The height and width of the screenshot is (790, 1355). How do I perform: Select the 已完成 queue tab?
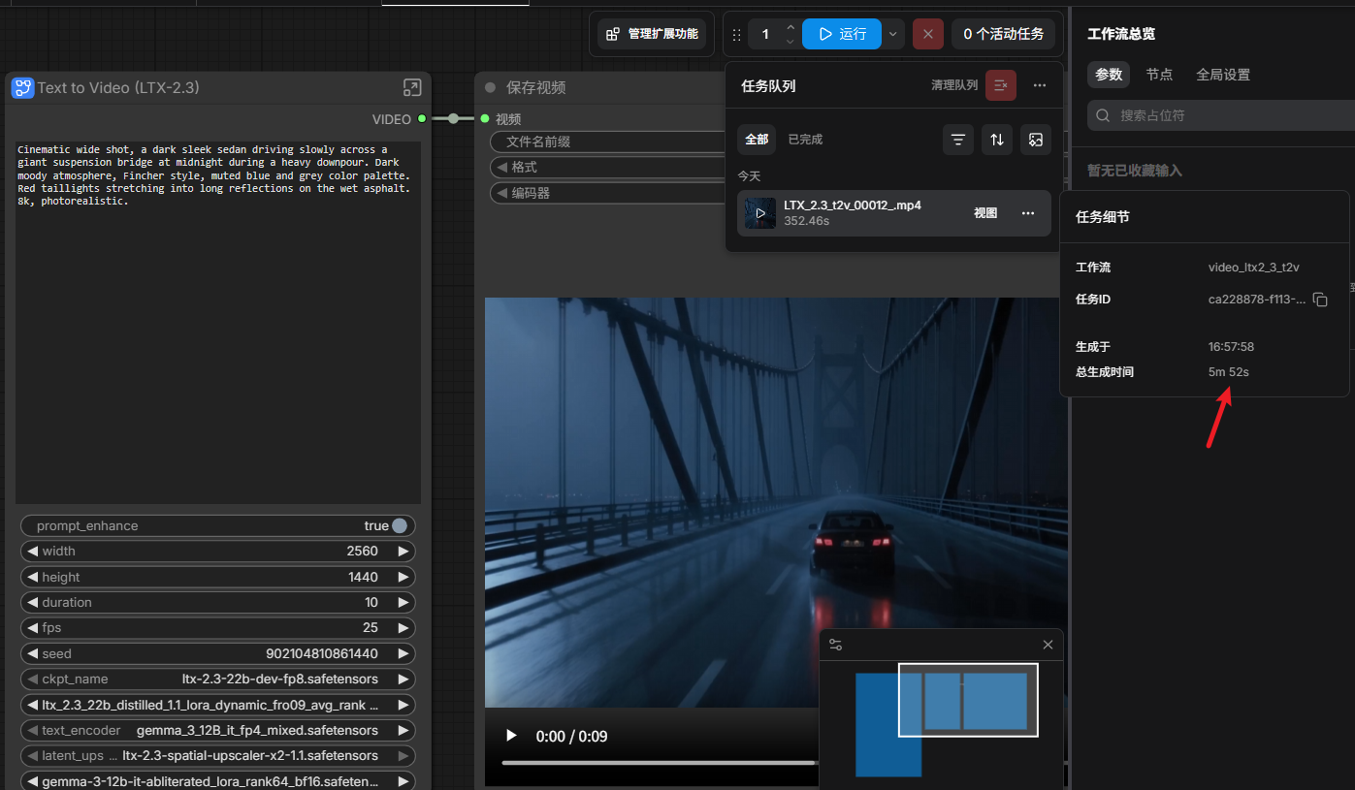tap(805, 140)
